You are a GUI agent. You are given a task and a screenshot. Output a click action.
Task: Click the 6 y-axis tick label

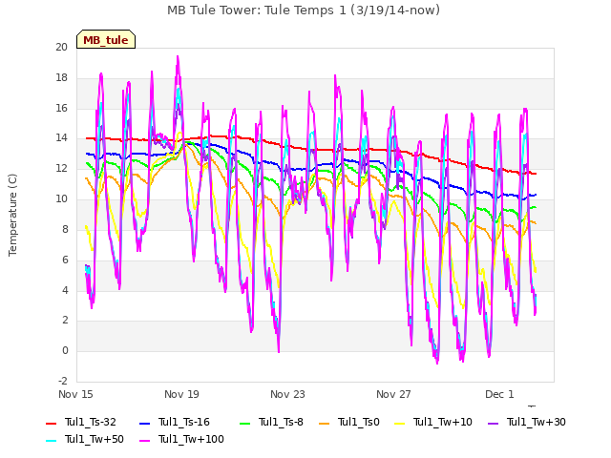point(65,260)
